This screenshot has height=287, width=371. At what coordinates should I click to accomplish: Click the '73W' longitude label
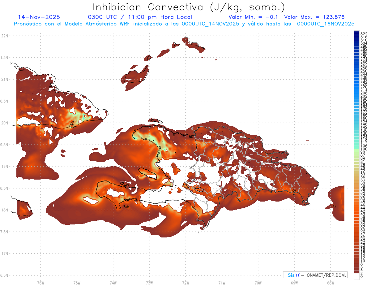[149, 283]
